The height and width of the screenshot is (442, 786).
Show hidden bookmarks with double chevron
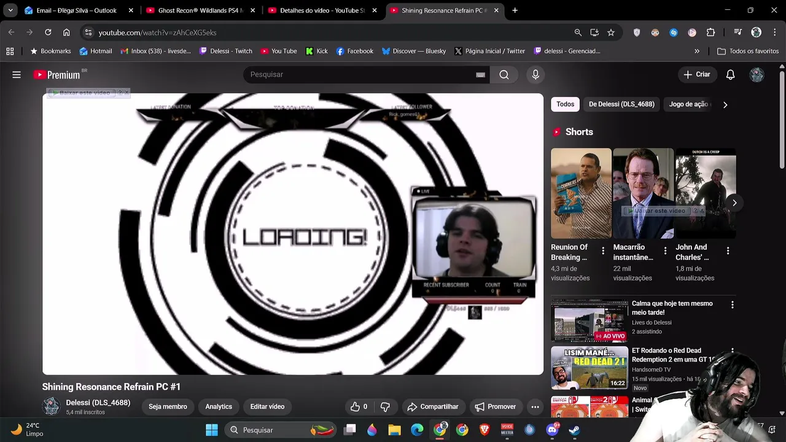coord(697,51)
